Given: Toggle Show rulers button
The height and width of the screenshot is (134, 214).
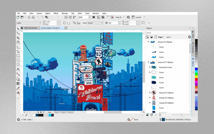Looking at the screenshot, I should click(98, 17).
